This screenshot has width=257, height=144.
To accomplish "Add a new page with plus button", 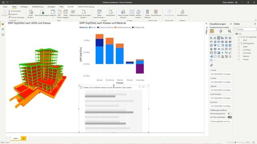I will click(23, 138).
